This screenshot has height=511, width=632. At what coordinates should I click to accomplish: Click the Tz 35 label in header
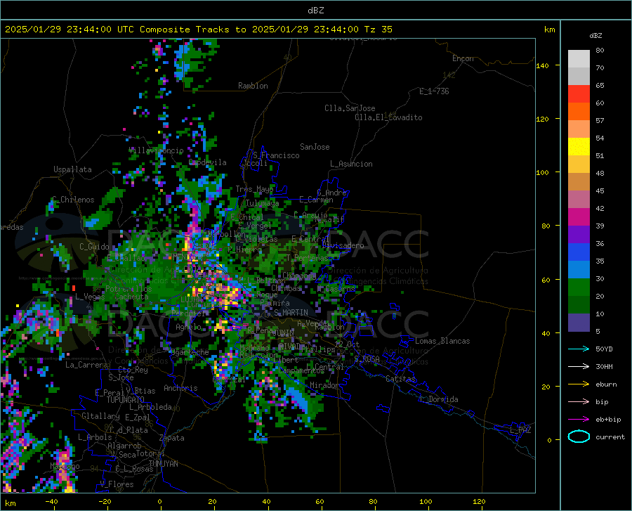378,30
